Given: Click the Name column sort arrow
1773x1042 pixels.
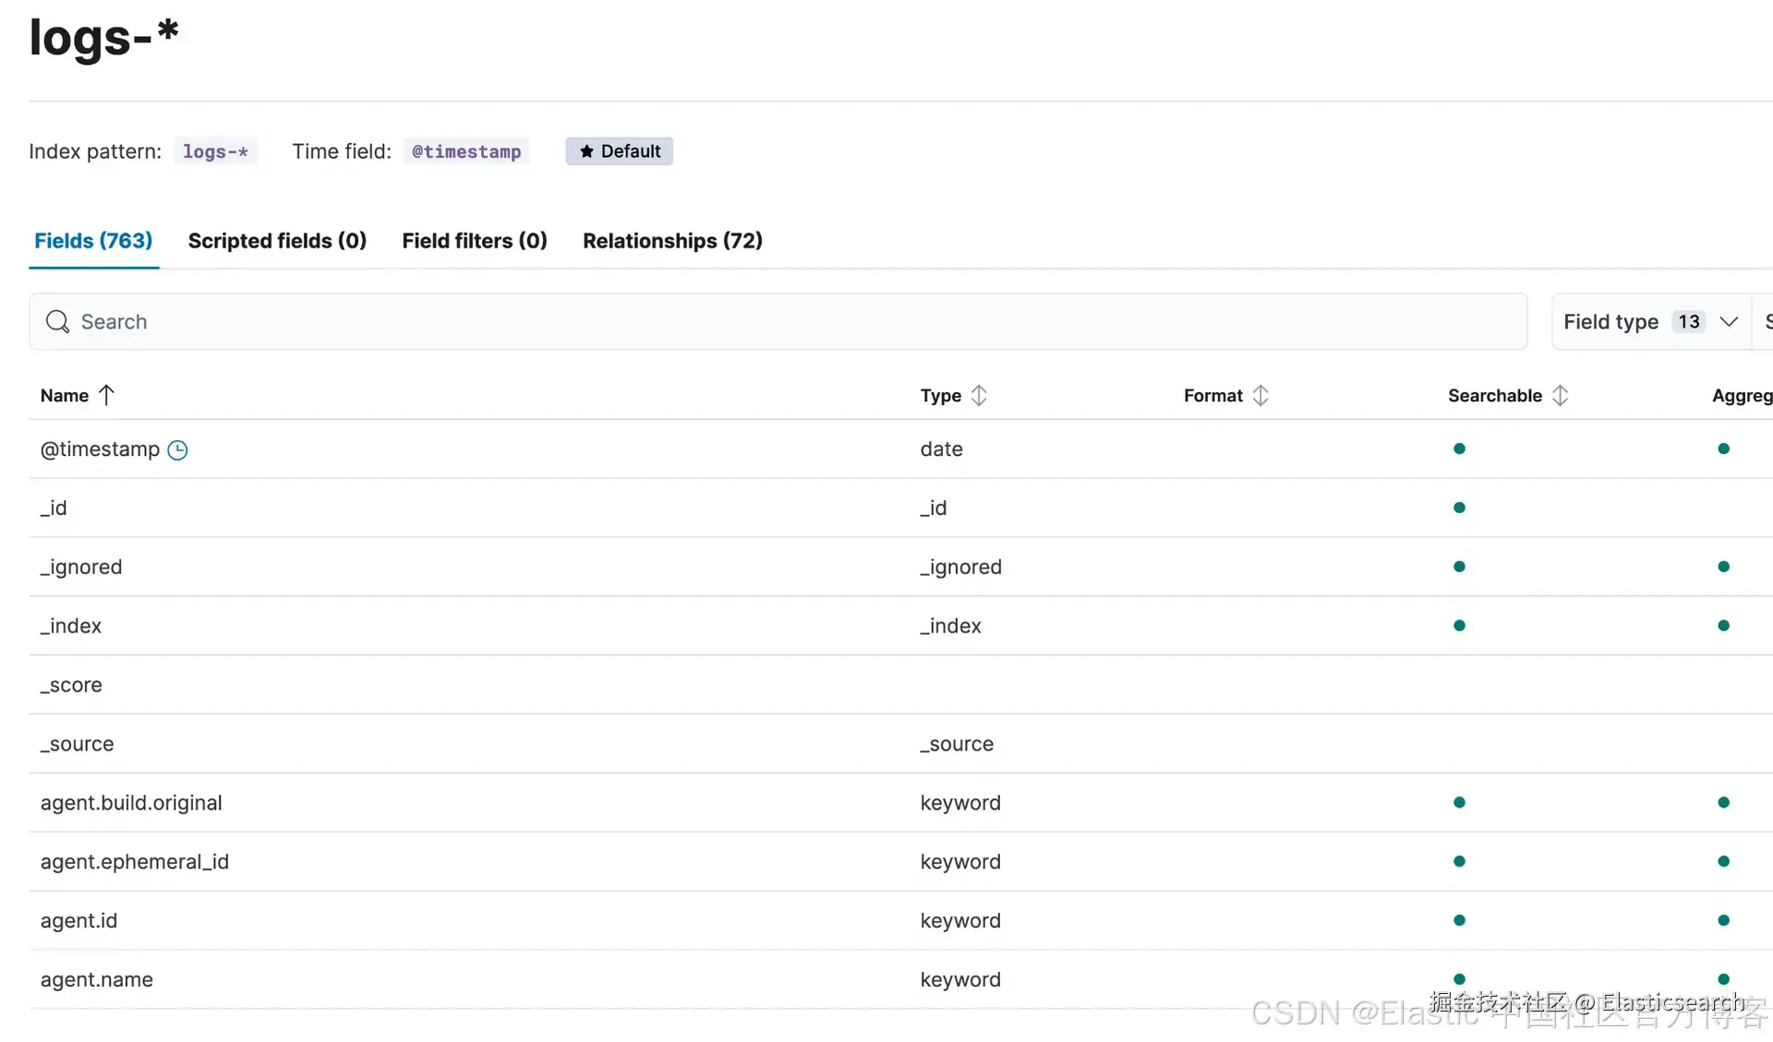Looking at the screenshot, I should (x=106, y=395).
